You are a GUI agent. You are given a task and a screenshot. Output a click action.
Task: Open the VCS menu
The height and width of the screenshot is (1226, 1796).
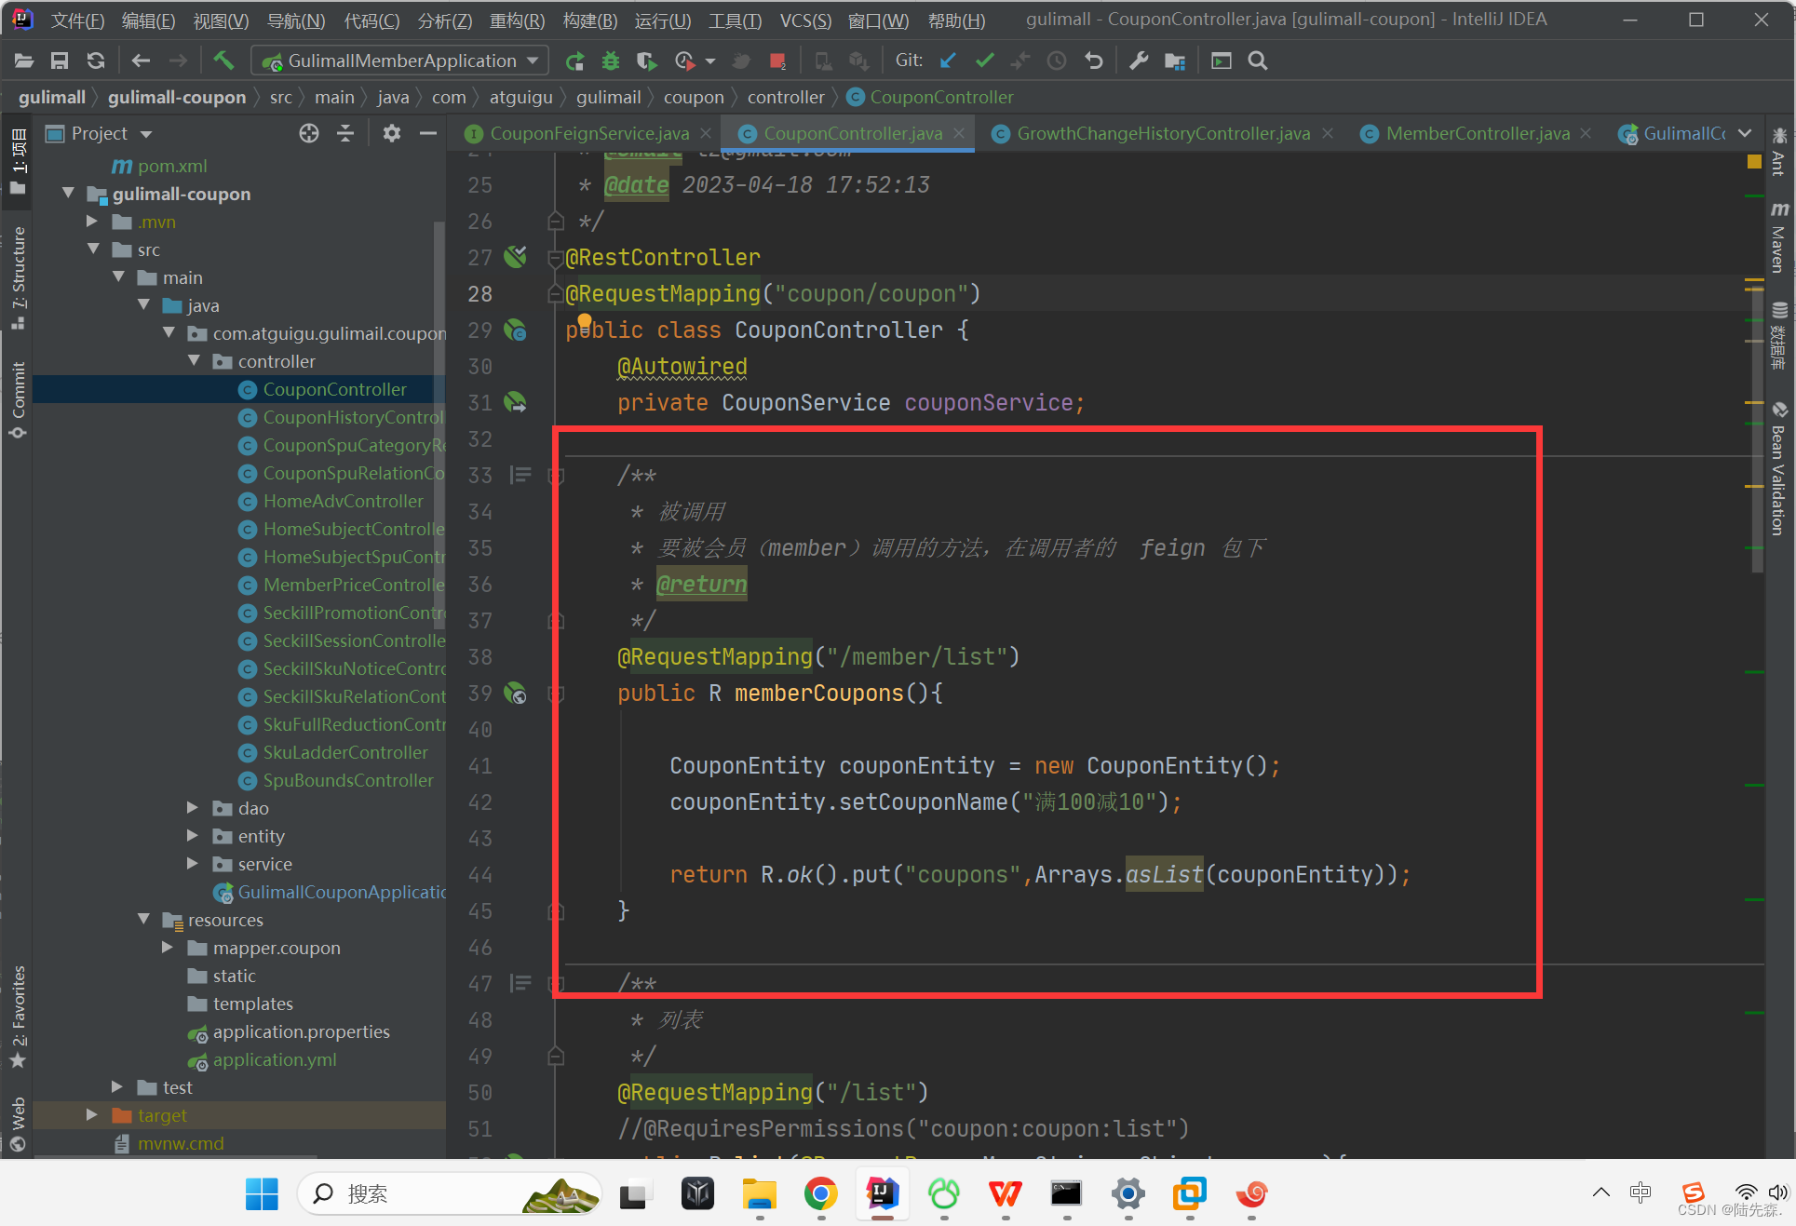(804, 20)
